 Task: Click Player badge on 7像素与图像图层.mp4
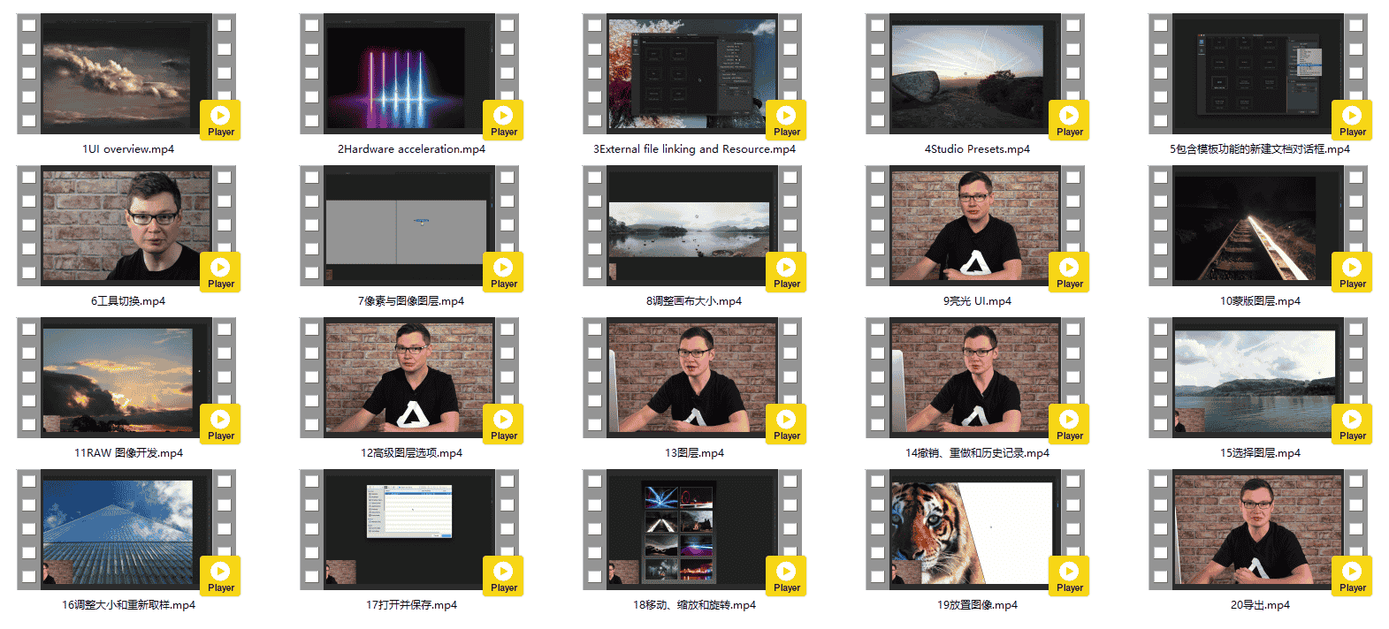[x=503, y=272]
